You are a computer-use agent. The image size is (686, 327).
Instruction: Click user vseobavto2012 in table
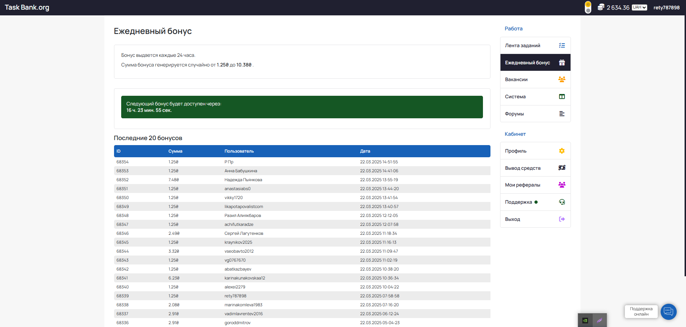click(239, 251)
